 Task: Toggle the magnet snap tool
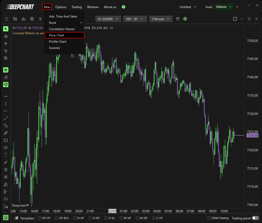tap(6, 85)
